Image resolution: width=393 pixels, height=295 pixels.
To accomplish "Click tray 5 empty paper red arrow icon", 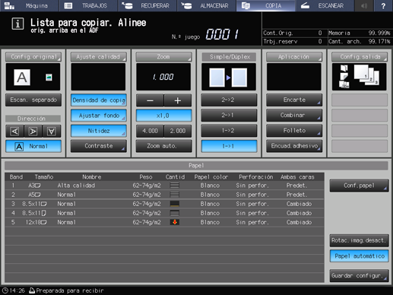I will point(175,222).
